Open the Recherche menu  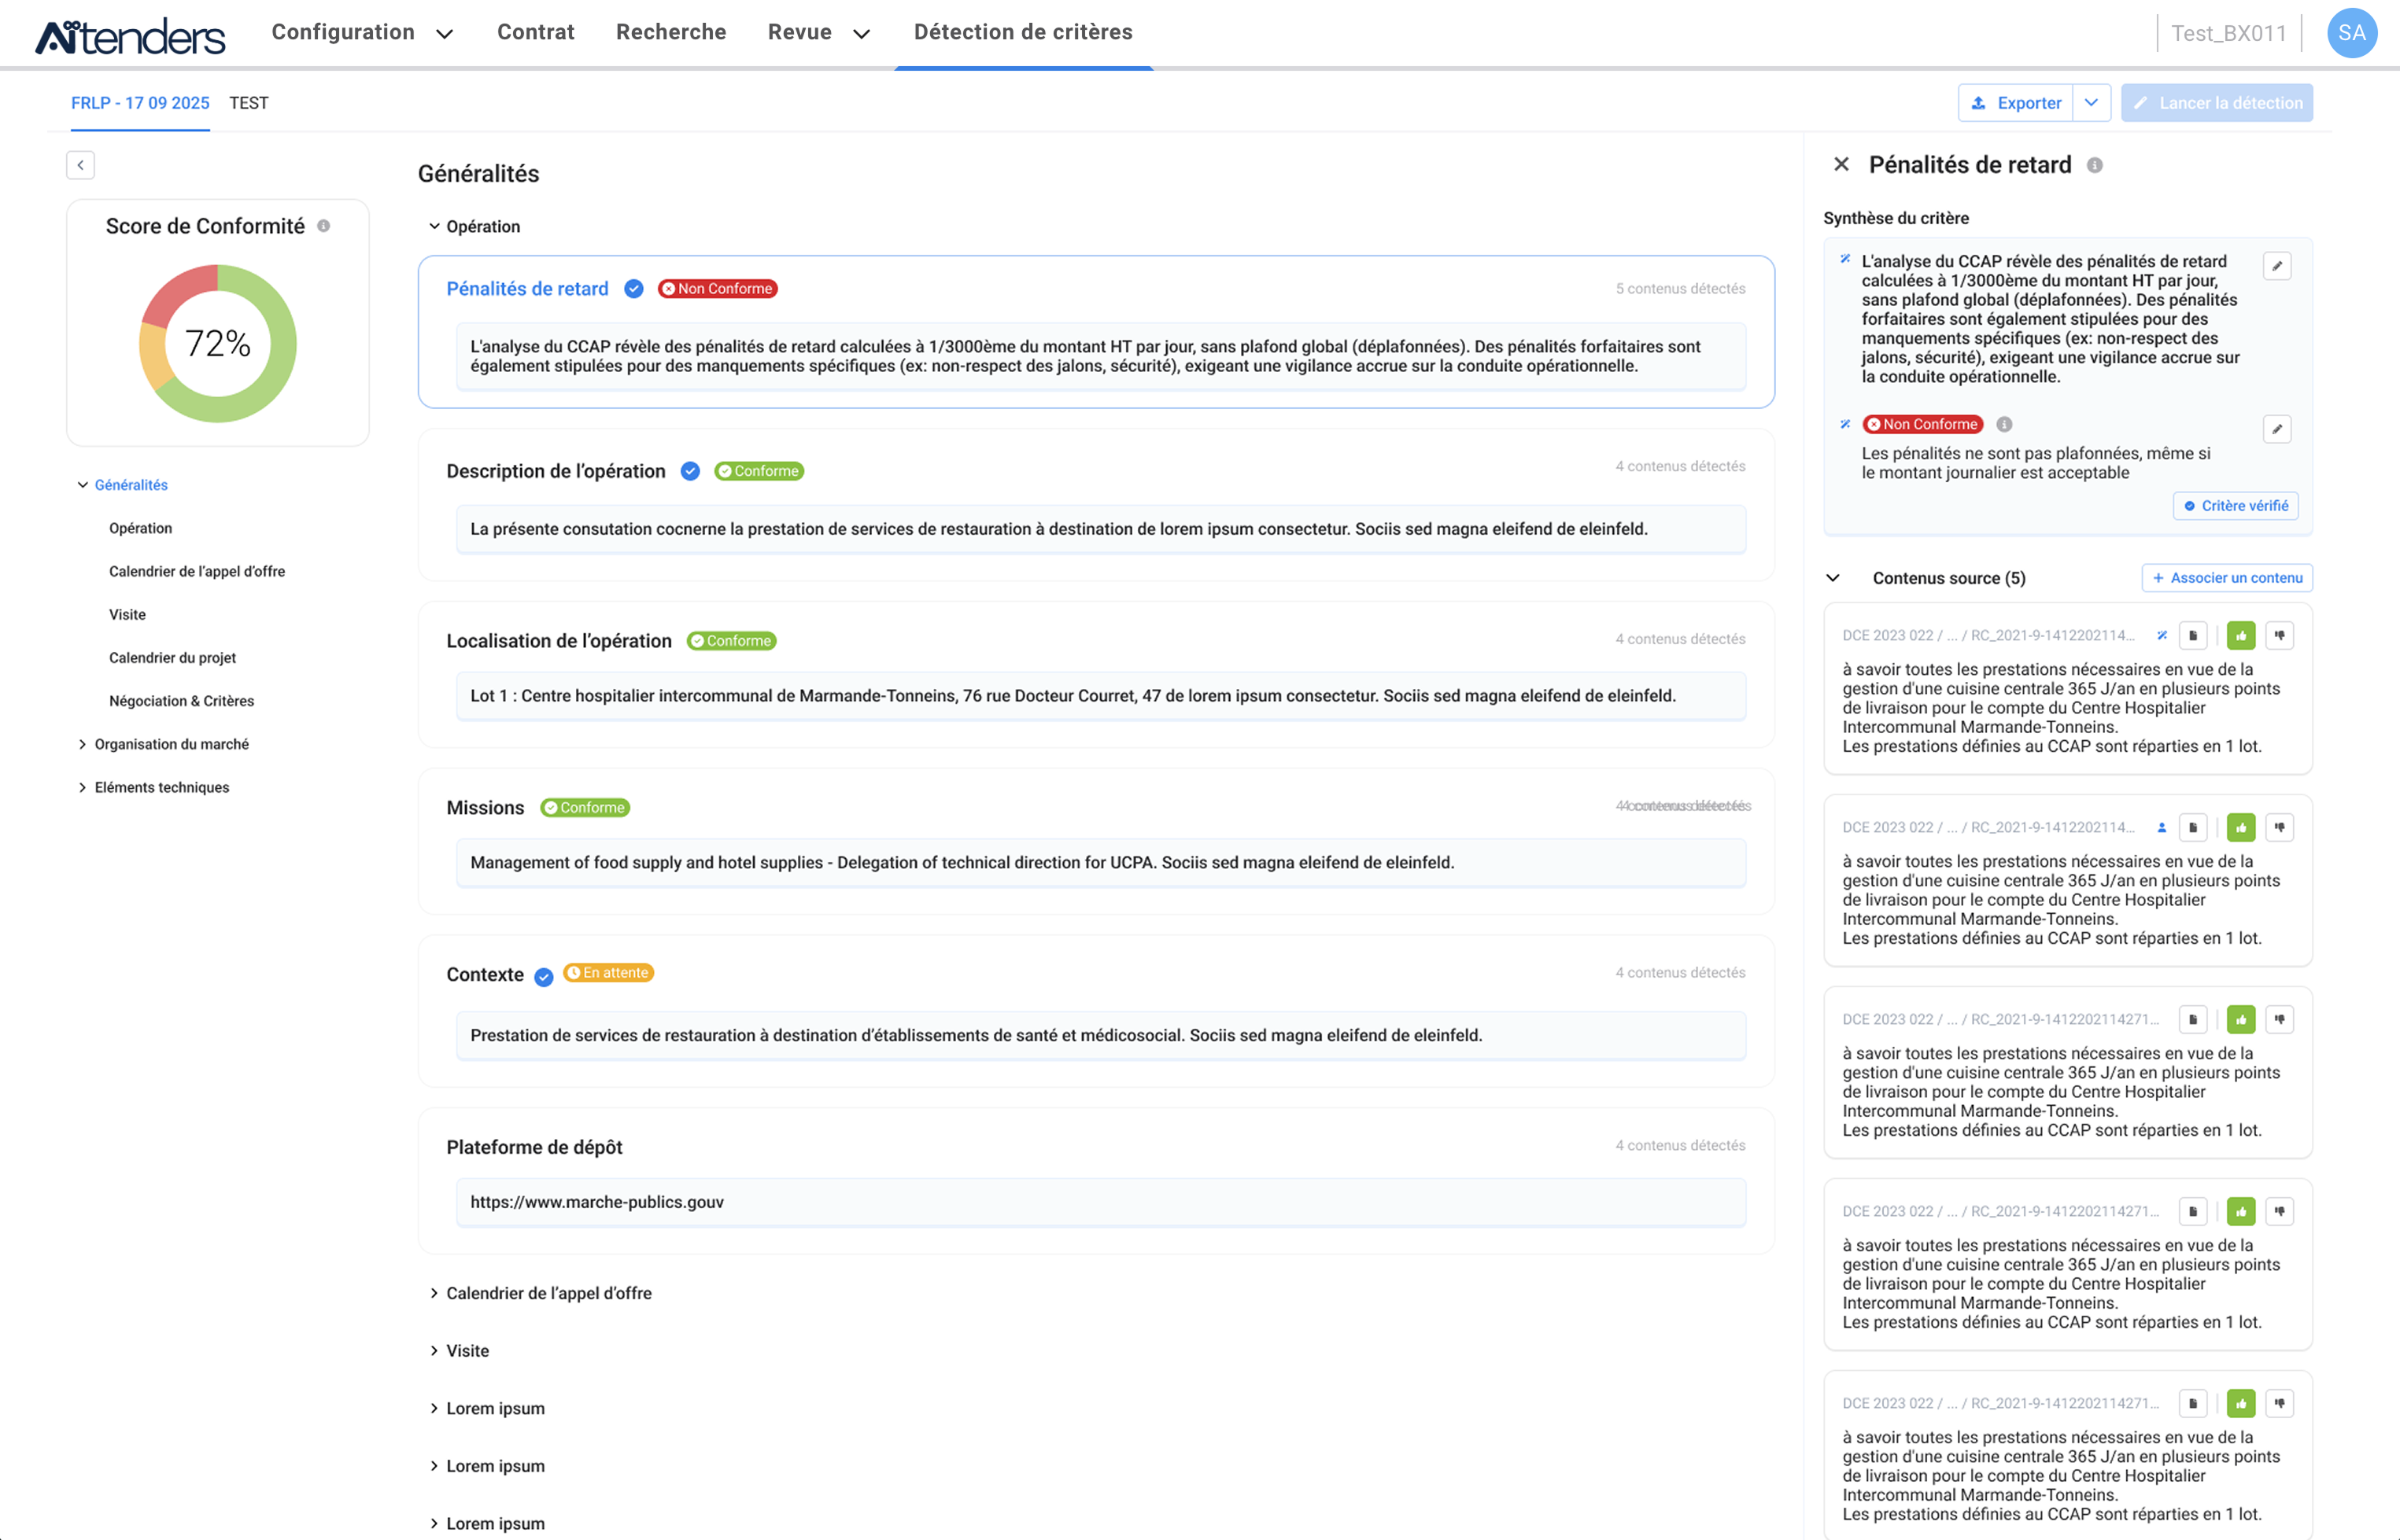point(670,32)
